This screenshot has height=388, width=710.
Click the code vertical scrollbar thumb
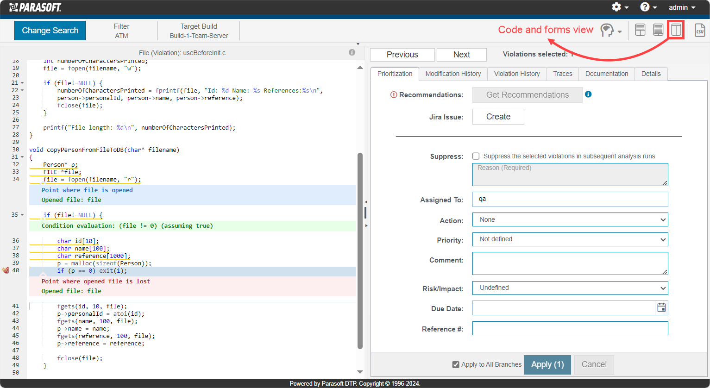click(360, 250)
